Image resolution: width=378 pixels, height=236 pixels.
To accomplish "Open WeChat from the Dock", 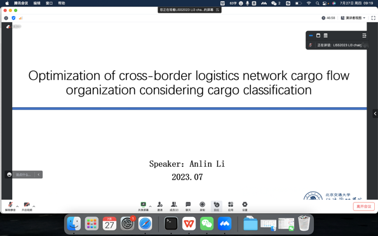I will [x=206, y=224].
